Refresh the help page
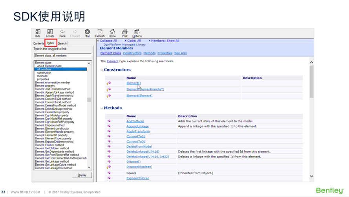This screenshot has width=349, height=197. pos(100,33)
